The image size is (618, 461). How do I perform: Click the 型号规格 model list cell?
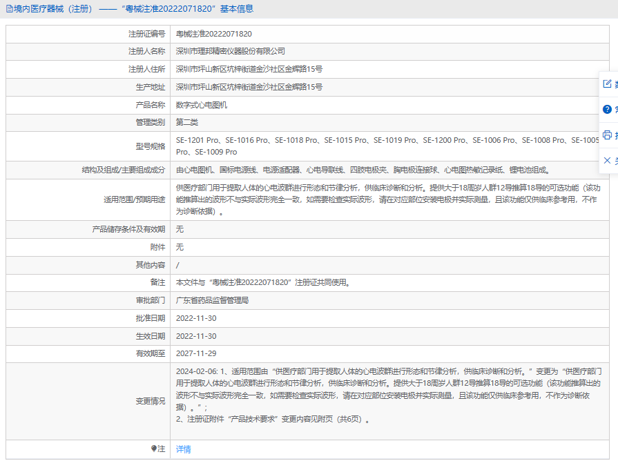pos(387,146)
